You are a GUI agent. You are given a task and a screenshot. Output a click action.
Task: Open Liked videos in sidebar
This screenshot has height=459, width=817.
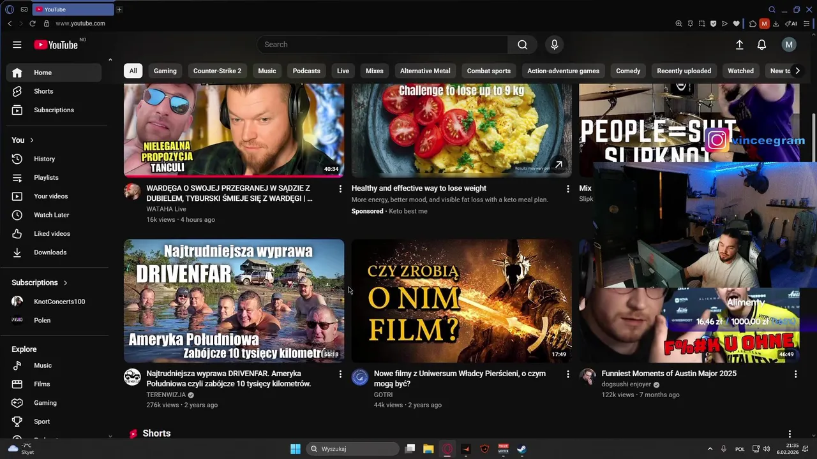(54, 233)
